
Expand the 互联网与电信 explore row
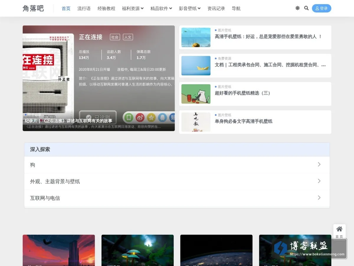(177, 198)
